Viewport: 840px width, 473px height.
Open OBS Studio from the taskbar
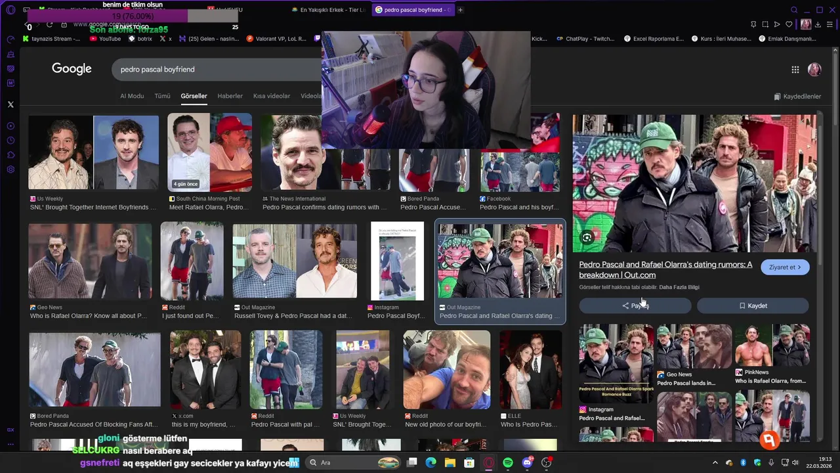point(546,463)
